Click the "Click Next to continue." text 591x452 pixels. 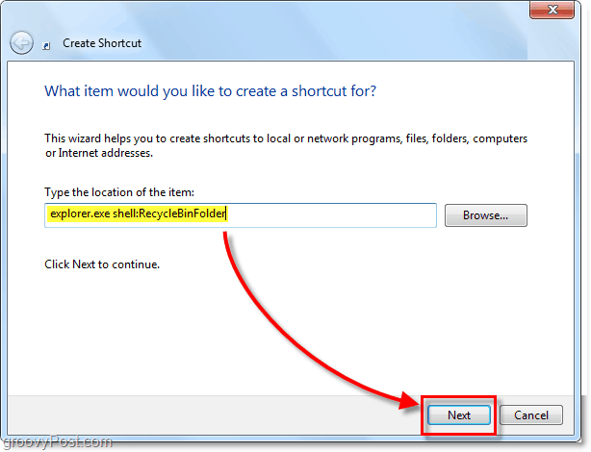point(102,264)
